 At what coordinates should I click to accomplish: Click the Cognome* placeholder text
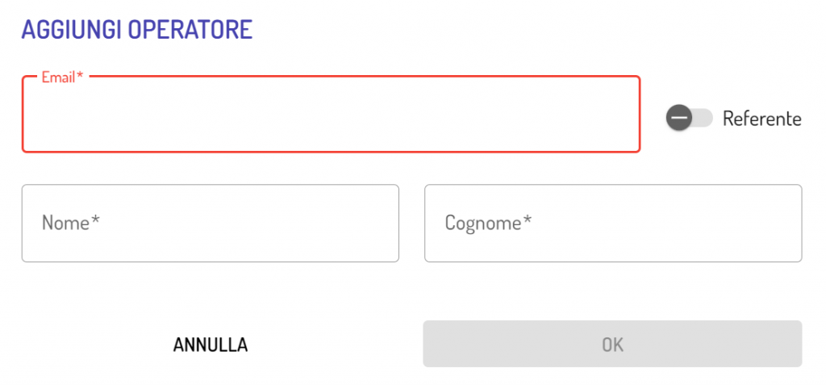(488, 223)
